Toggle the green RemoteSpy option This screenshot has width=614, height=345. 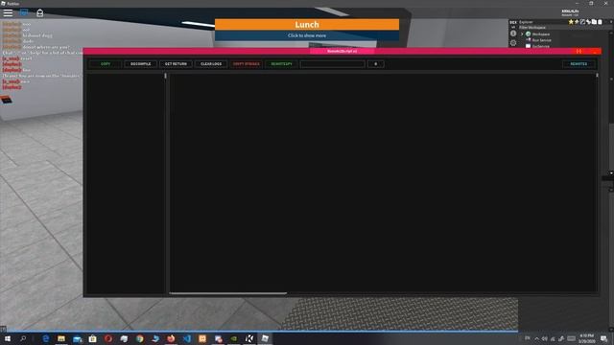281,64
